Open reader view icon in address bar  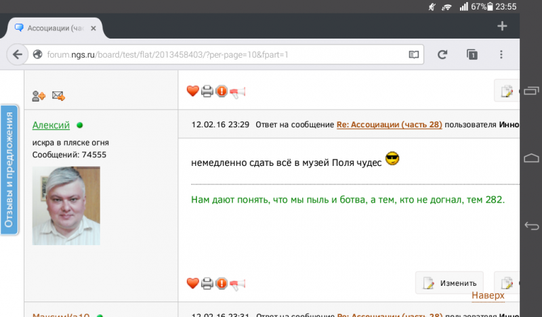coord(413,54)
